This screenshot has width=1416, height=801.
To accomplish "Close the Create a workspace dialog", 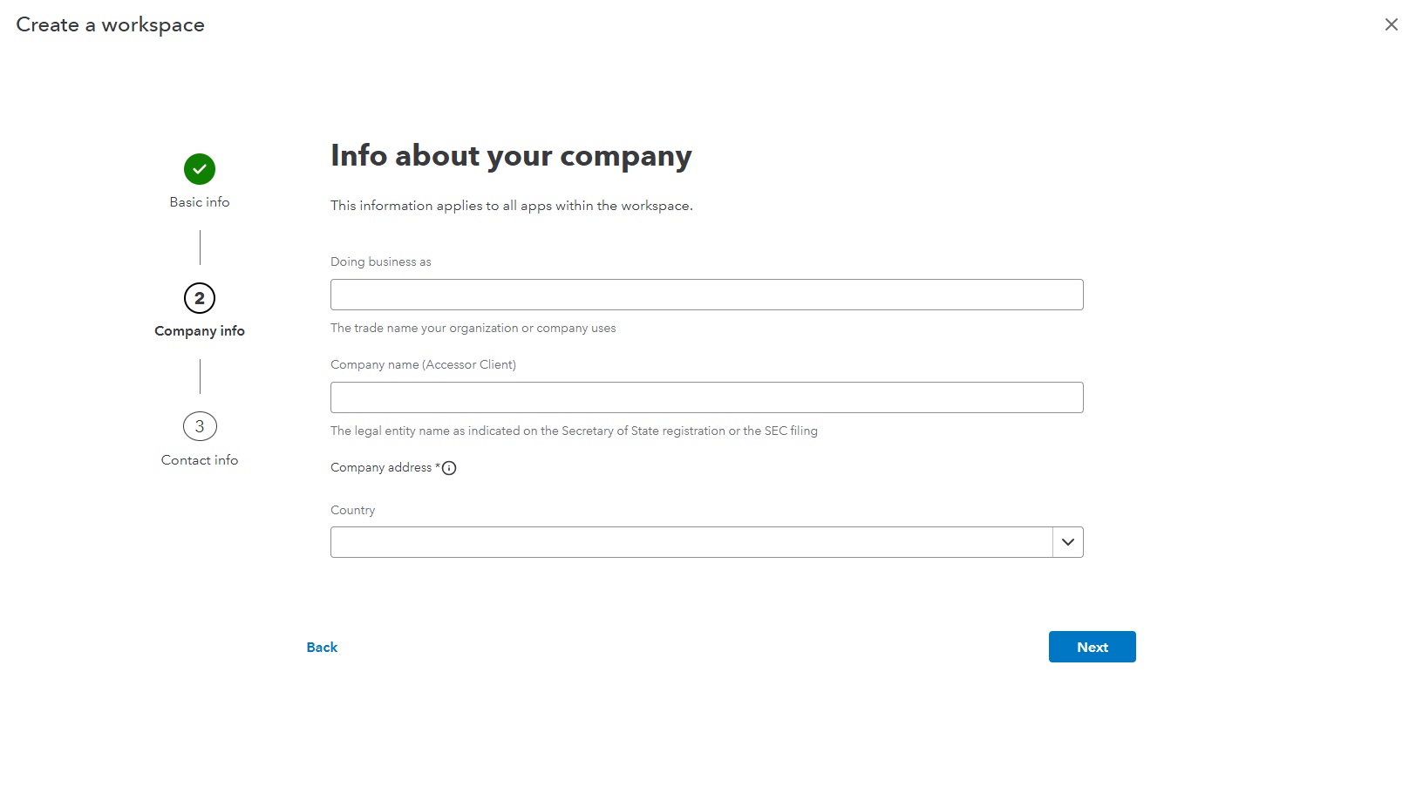I will [1391, 24].
